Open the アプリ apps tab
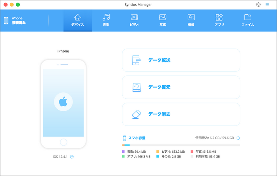 (x=219, y=21)
